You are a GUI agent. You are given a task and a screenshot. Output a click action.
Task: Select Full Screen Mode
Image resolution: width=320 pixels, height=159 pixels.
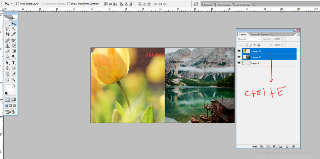click(x=14, y=106)
